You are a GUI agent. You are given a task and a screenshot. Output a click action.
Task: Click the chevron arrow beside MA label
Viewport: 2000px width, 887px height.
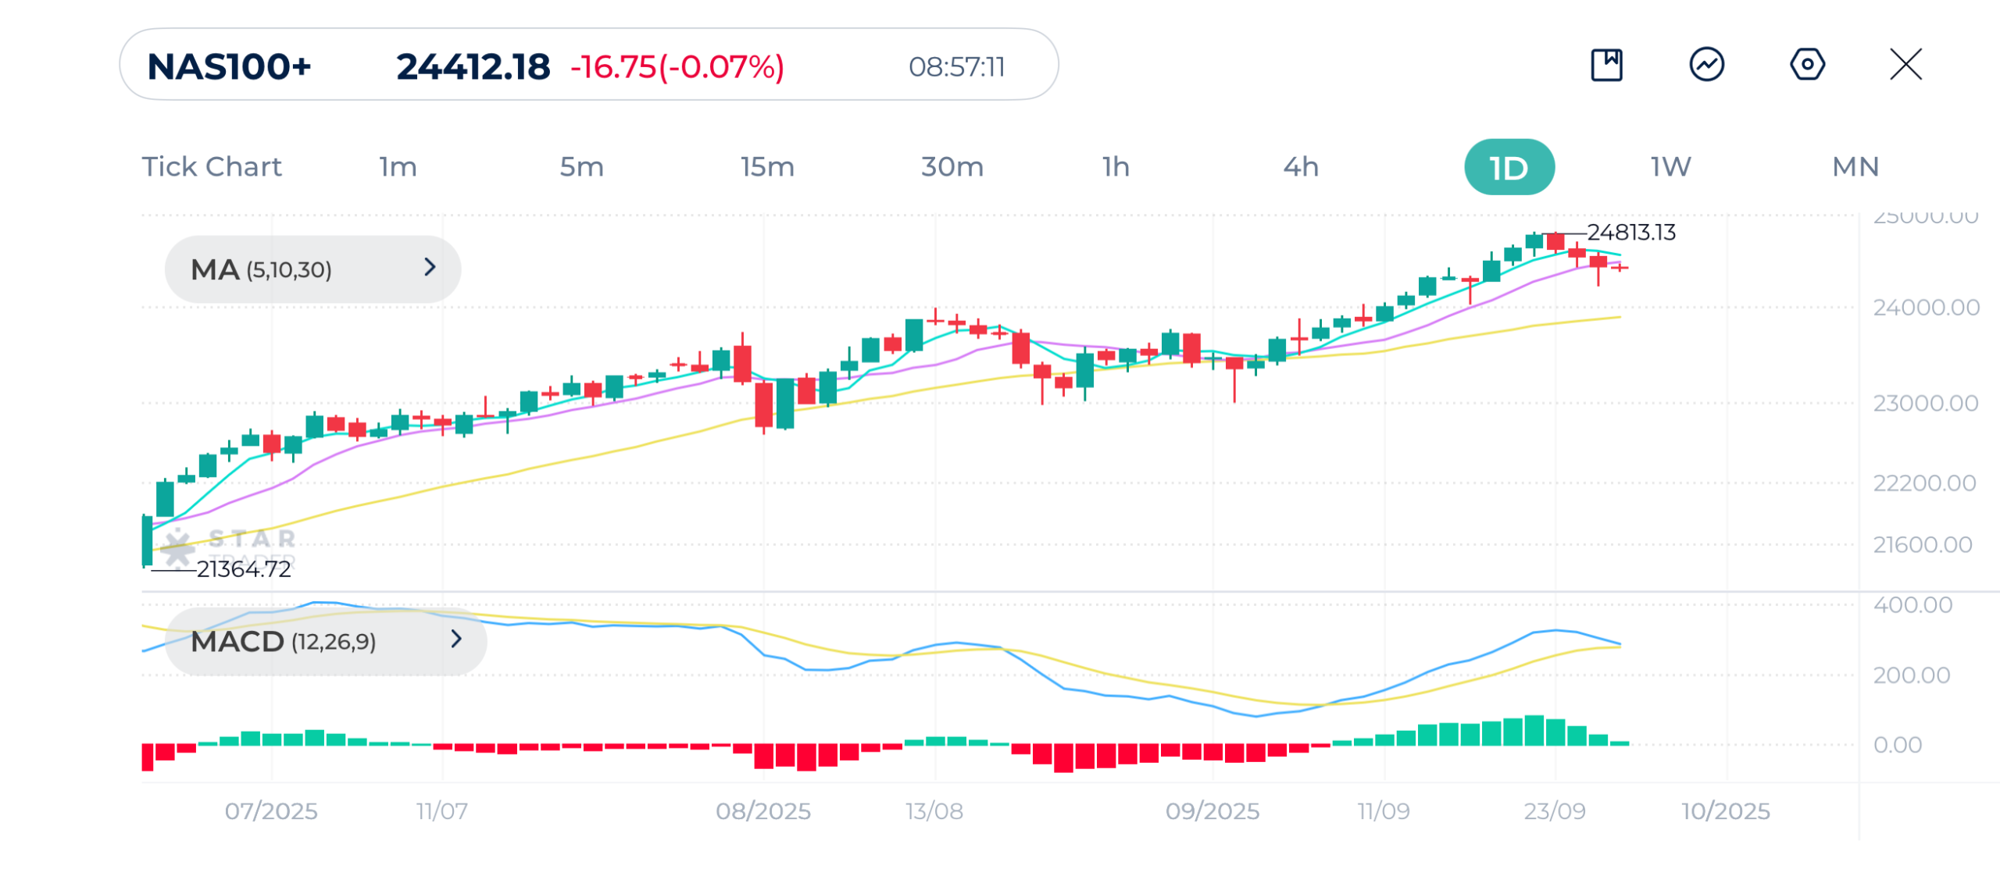tap(430, 268)
